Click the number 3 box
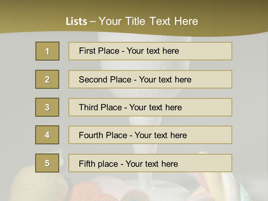Screen dimensions: 268x201 pyautogui.click(x=47, y=107)
